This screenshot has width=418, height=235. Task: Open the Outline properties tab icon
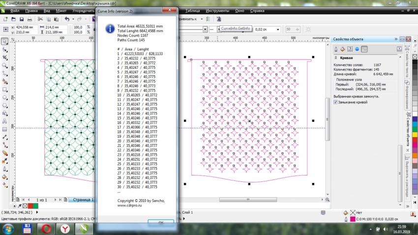pyautogui.click(x=336, y=49)
